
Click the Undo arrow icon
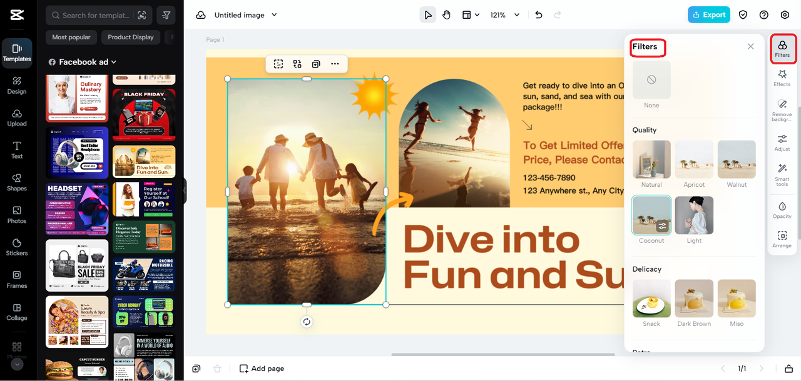click(x=539, y=15)
